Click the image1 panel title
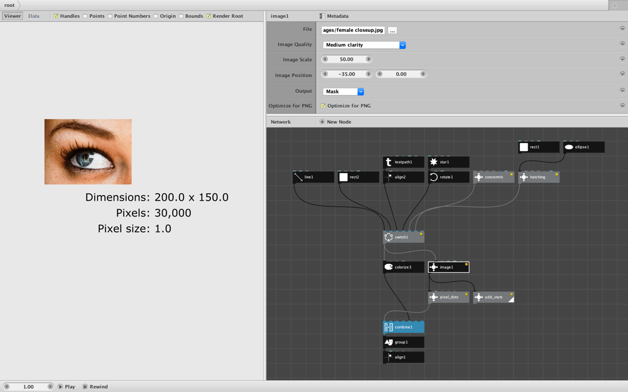This screenshot has height=392, width=628. tap(279, 16)
